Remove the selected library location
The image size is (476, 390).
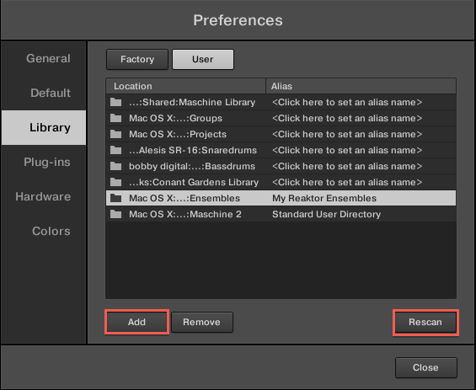point(202,322)
